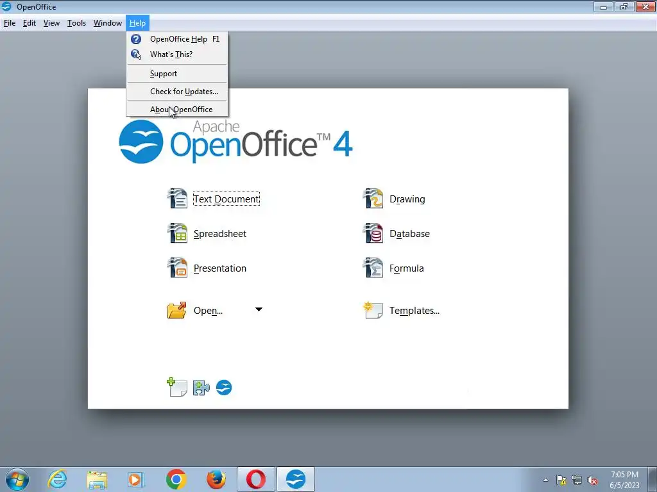Screen dimensions: 657x492
Task: Open the Edit menu
Action: point(30,23)
